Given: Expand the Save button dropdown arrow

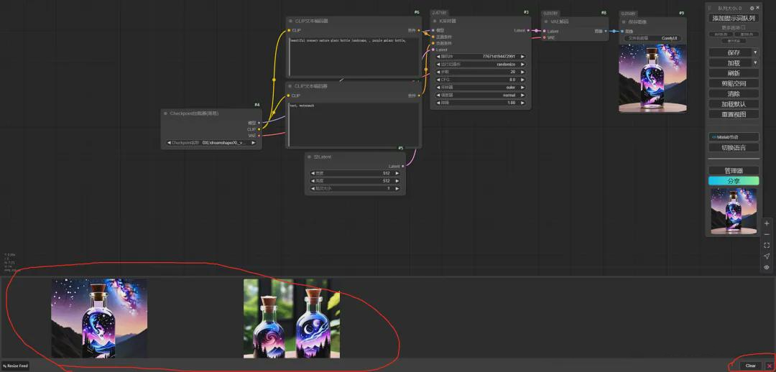Looking at the screenshot, I should (x=755, y=52).
